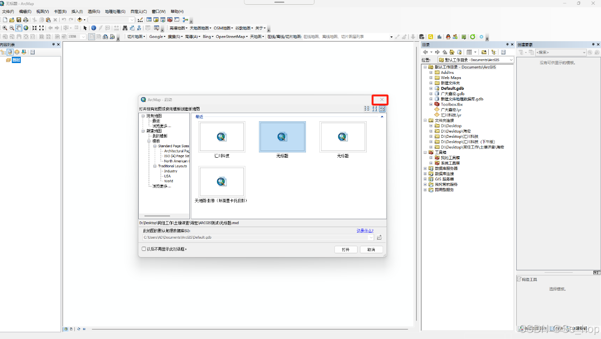
Task: Open the 帮助(H) menu
Action: [x=177, y=11]
